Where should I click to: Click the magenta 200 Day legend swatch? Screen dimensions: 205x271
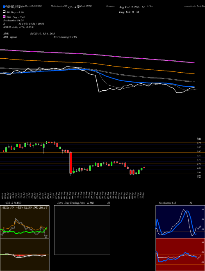point(4,17)
